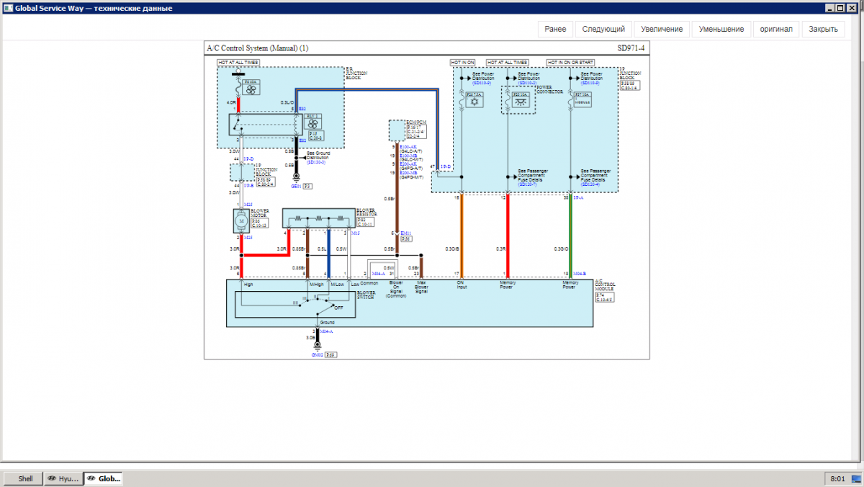The width and height of the screenshot is (864, 487).
Task: Go to next page with Следующий
Action: pos(603,29)
